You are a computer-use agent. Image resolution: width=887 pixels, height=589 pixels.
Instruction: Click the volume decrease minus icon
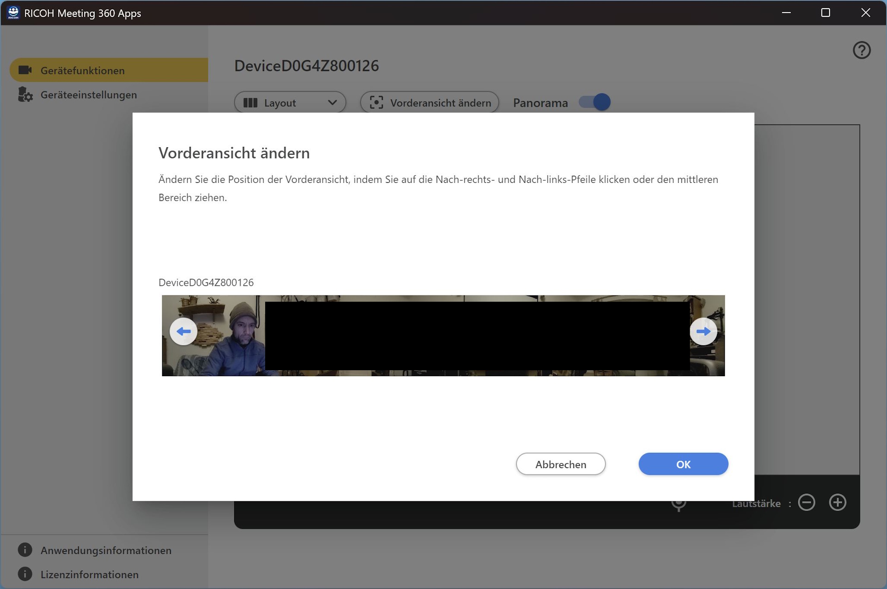(x=807, y=502)
